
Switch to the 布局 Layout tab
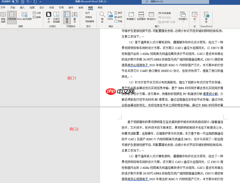51,7
